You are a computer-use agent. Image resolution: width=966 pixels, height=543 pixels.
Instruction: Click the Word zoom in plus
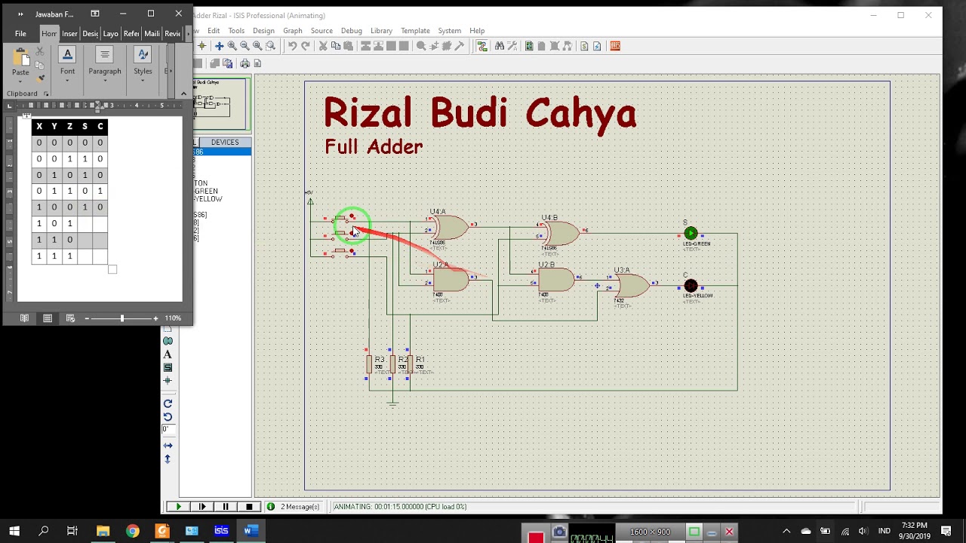click(155, 318)
